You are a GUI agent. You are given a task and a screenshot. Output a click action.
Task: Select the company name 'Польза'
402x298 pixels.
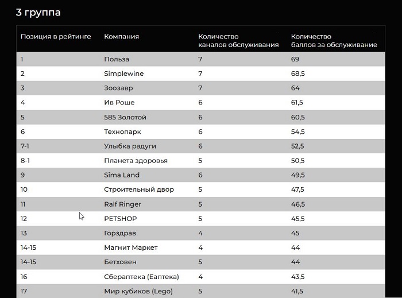coord(117,59)
